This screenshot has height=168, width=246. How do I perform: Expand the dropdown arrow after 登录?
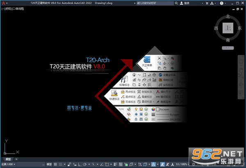[x=203, y=3]
